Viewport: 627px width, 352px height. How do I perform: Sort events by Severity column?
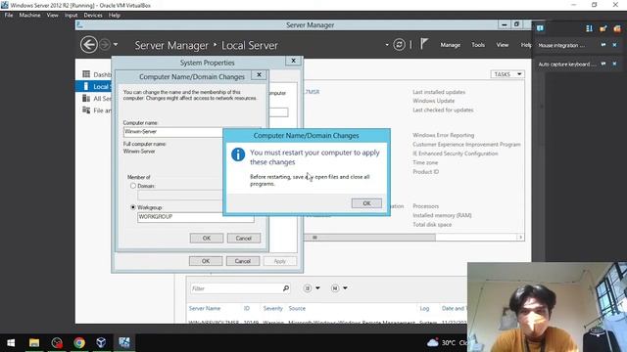272,309
